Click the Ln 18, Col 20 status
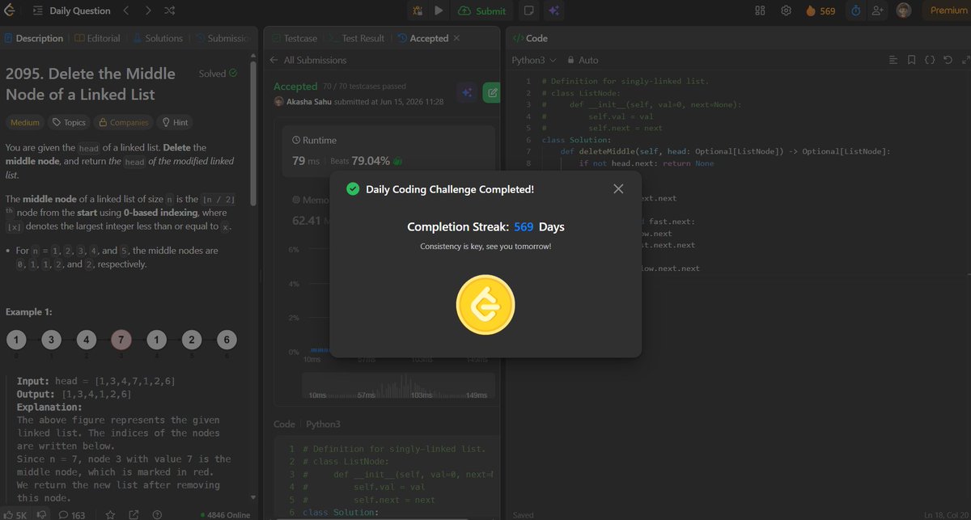 [944, 514]
